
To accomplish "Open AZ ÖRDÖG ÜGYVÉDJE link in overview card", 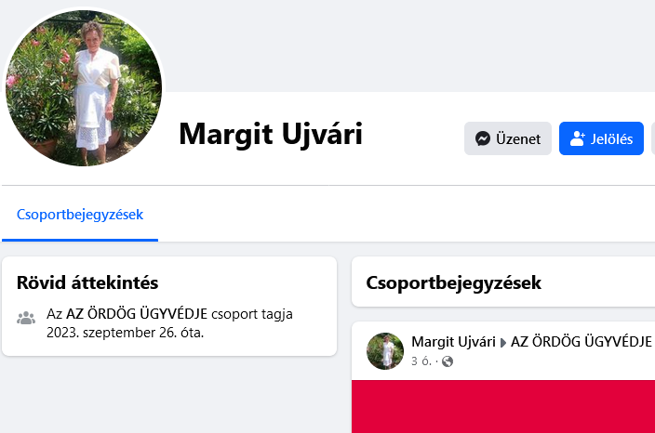I will point(137,314).
